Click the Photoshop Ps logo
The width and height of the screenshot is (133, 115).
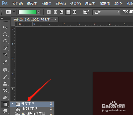click(x=5, y=3)
